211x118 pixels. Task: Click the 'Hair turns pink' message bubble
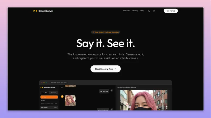[104, 91]
